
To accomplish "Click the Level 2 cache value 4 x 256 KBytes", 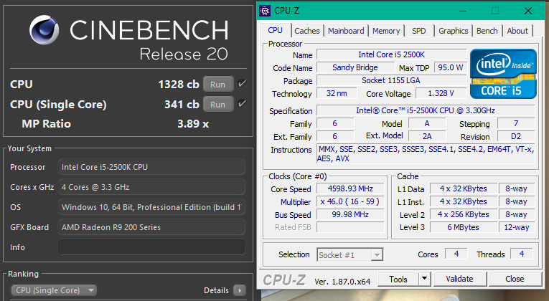I will pyautogui.click(x=463, y=214).
